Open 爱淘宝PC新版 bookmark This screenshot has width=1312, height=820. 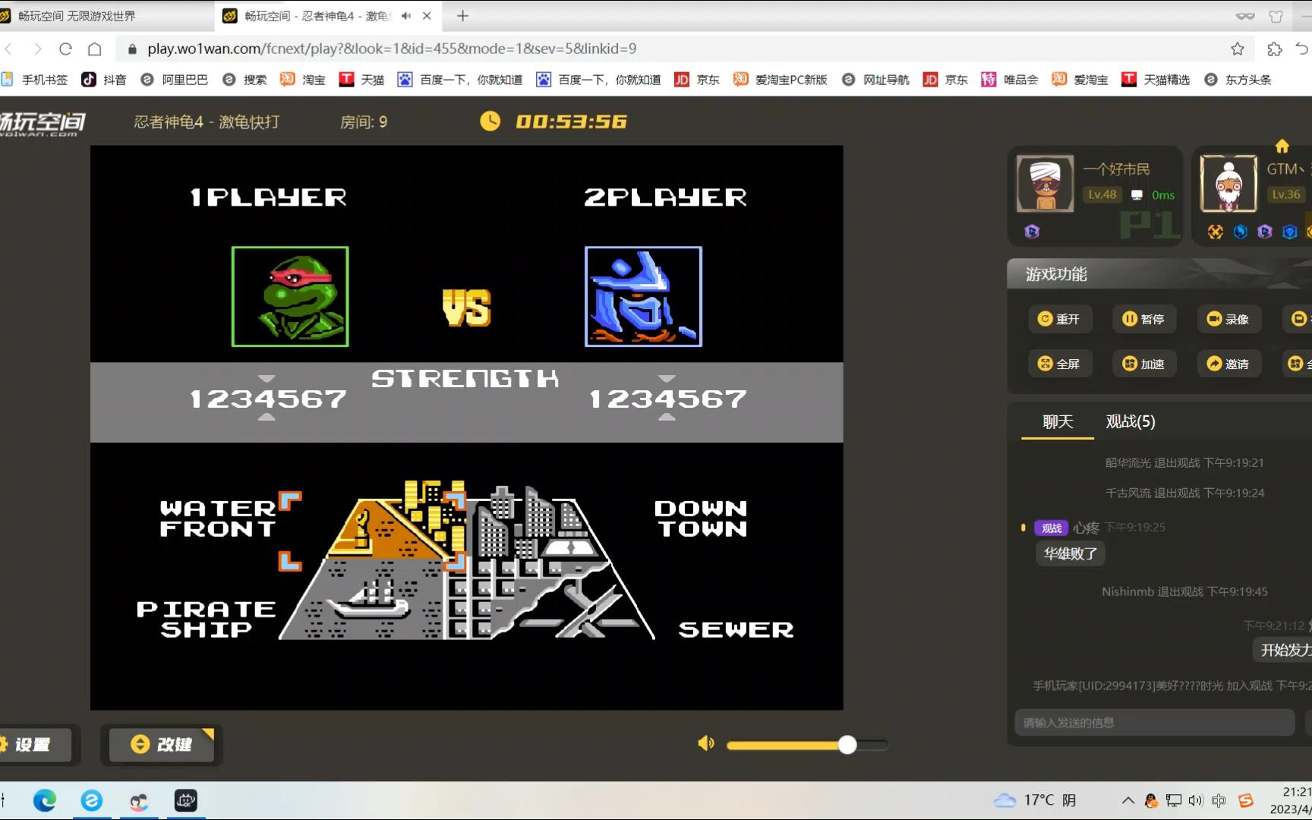[x=781, y=80]
